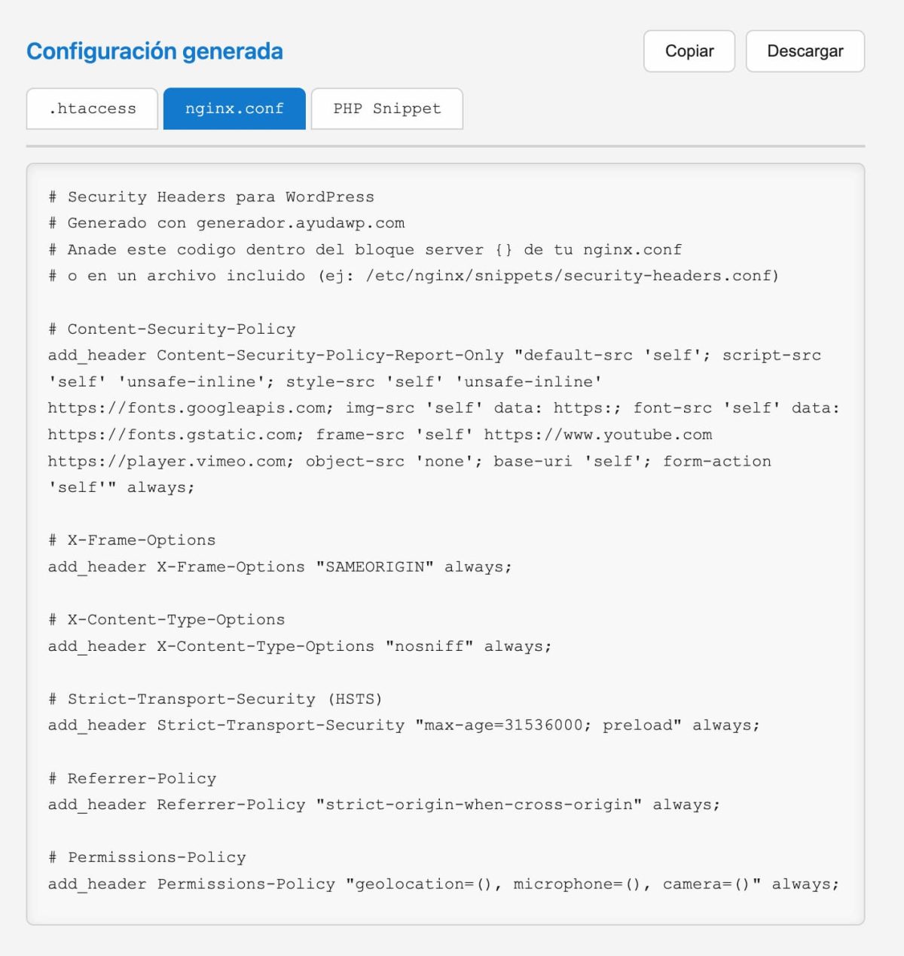Click the 'add_header Permissions-Policy' geolocation line
This screenshot has width=904, height=956.
coord(444,884)
